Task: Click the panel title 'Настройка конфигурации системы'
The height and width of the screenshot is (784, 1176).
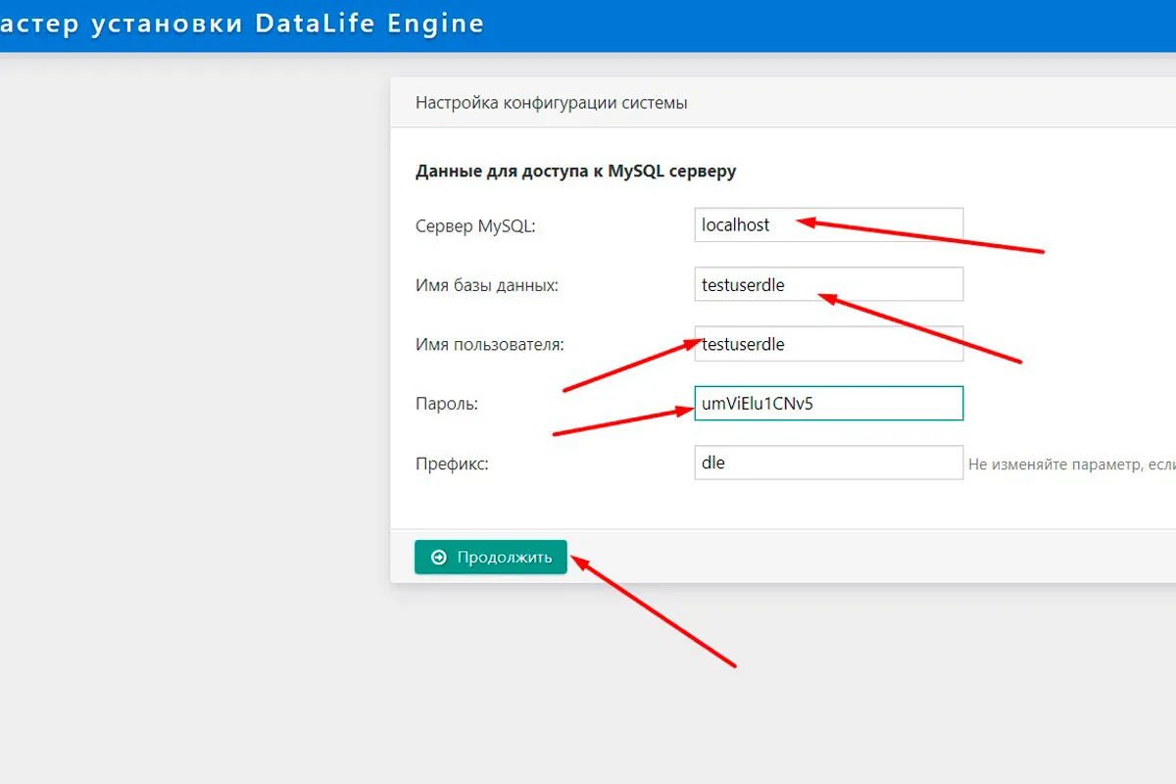Action: [552, 103]
